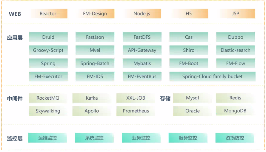Click the 业务监控 box
The image size is (266, 152).
tap(141, 138)
